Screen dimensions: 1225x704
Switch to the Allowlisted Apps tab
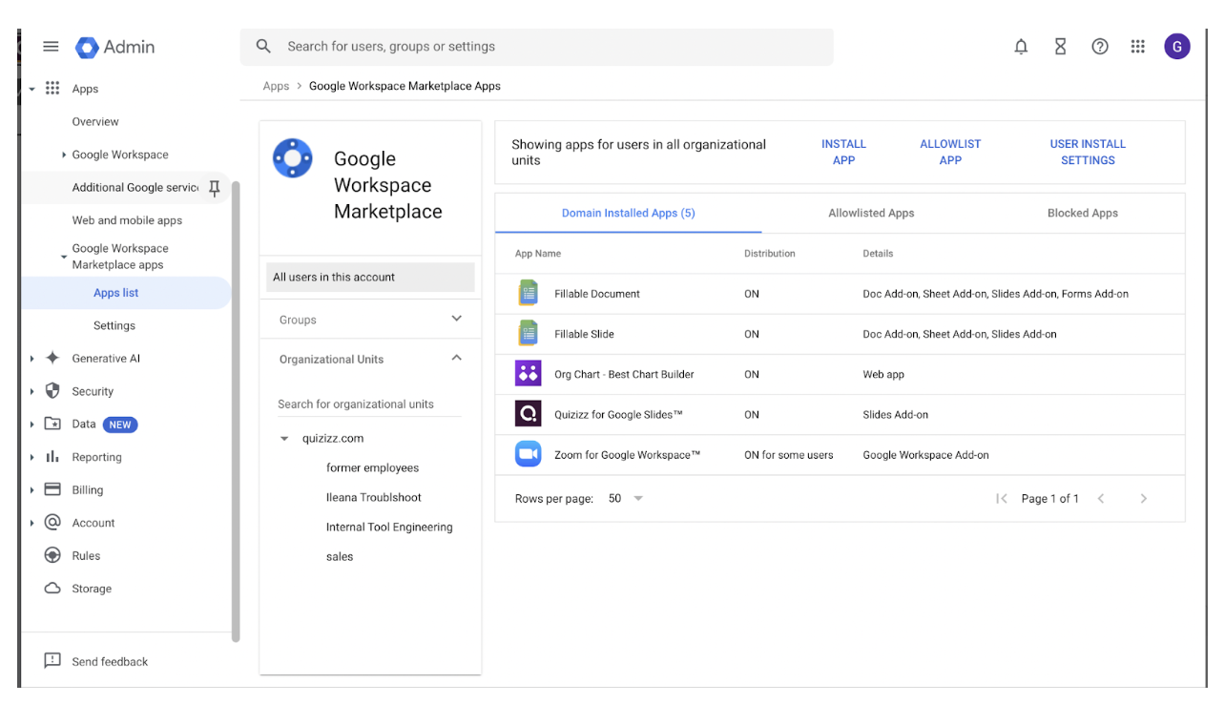pos(871,213)
